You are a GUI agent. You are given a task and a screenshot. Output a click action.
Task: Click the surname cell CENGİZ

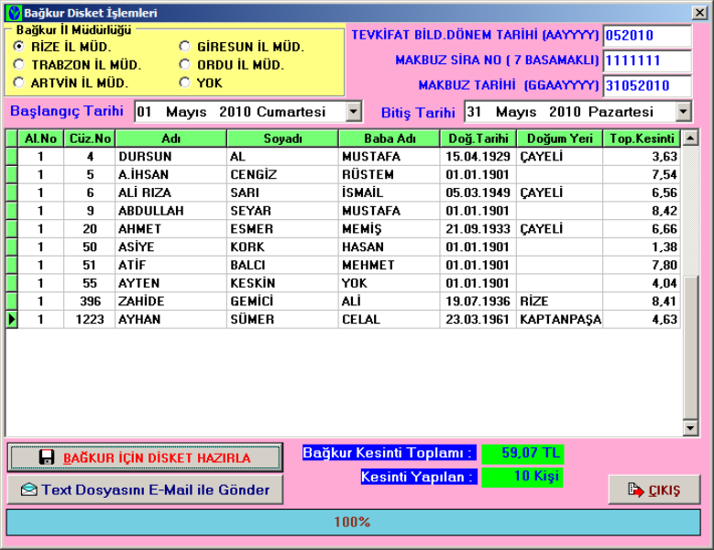point(283,174)
